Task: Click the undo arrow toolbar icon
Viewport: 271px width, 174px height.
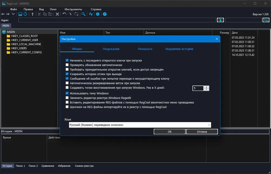Action: 64,14
